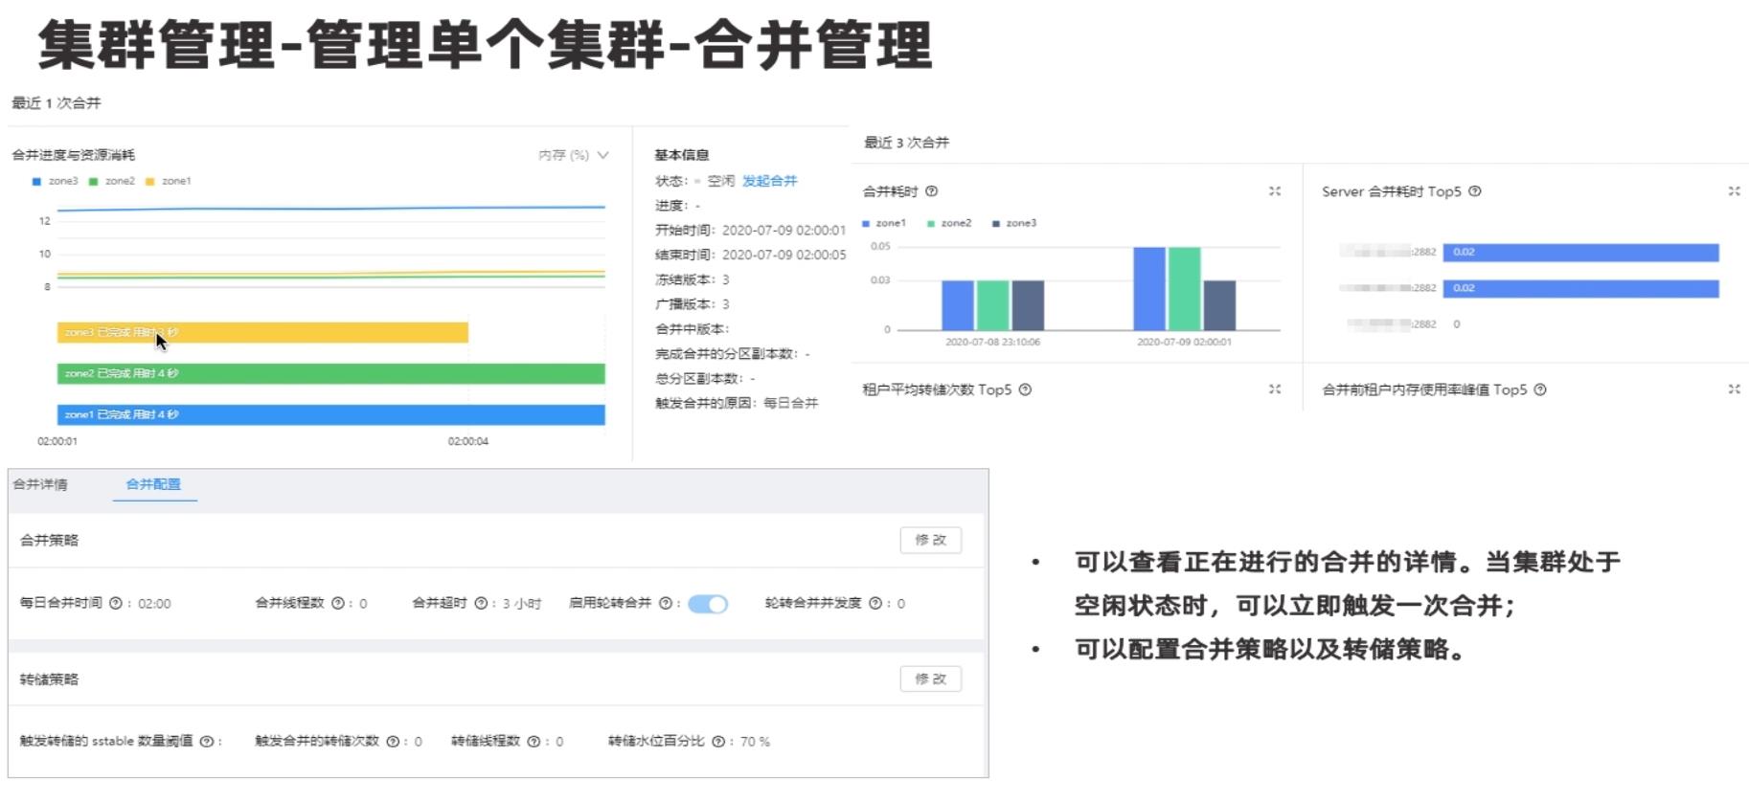
Task: Click help icon beside 合并前租户内存使用率峰值 Top5
Action: (1540, 389)
